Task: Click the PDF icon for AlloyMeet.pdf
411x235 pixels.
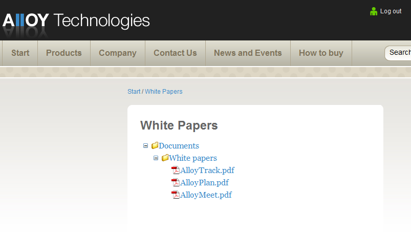Action: tap(176, 195)
